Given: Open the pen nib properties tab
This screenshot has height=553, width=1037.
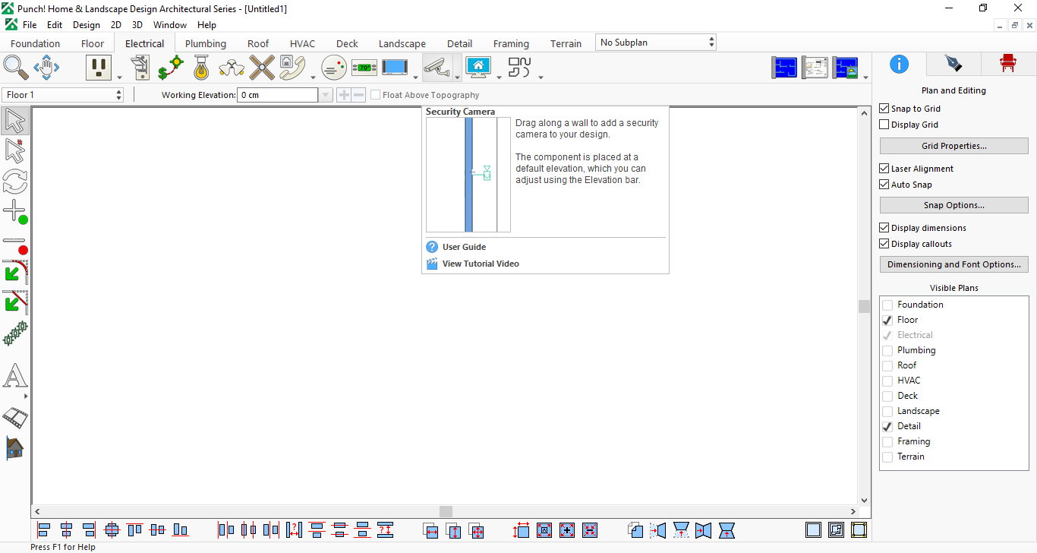Looking at the screenshot, I should [953, 64].
